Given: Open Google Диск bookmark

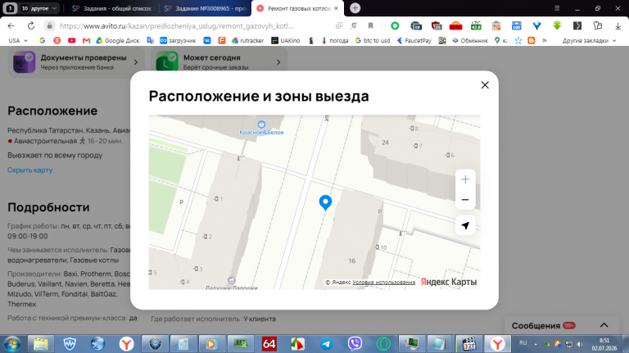Looking at the screenshot, I should [118, 40].
